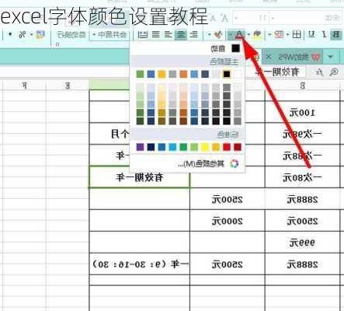Select cell containing 100元
The width and height of the screenshot is (344, 311).
pos(302,112)
